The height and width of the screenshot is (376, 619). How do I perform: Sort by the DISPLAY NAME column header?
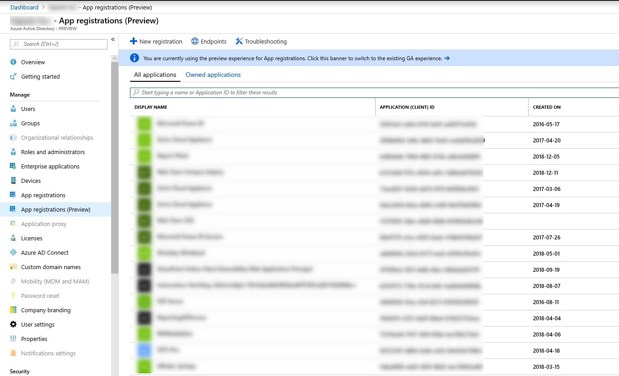coord(151,107)
